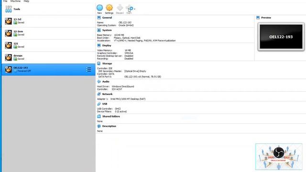Click the Audio section icon
The width and height of the screenshot is (306, 172).
click(99, 82)
